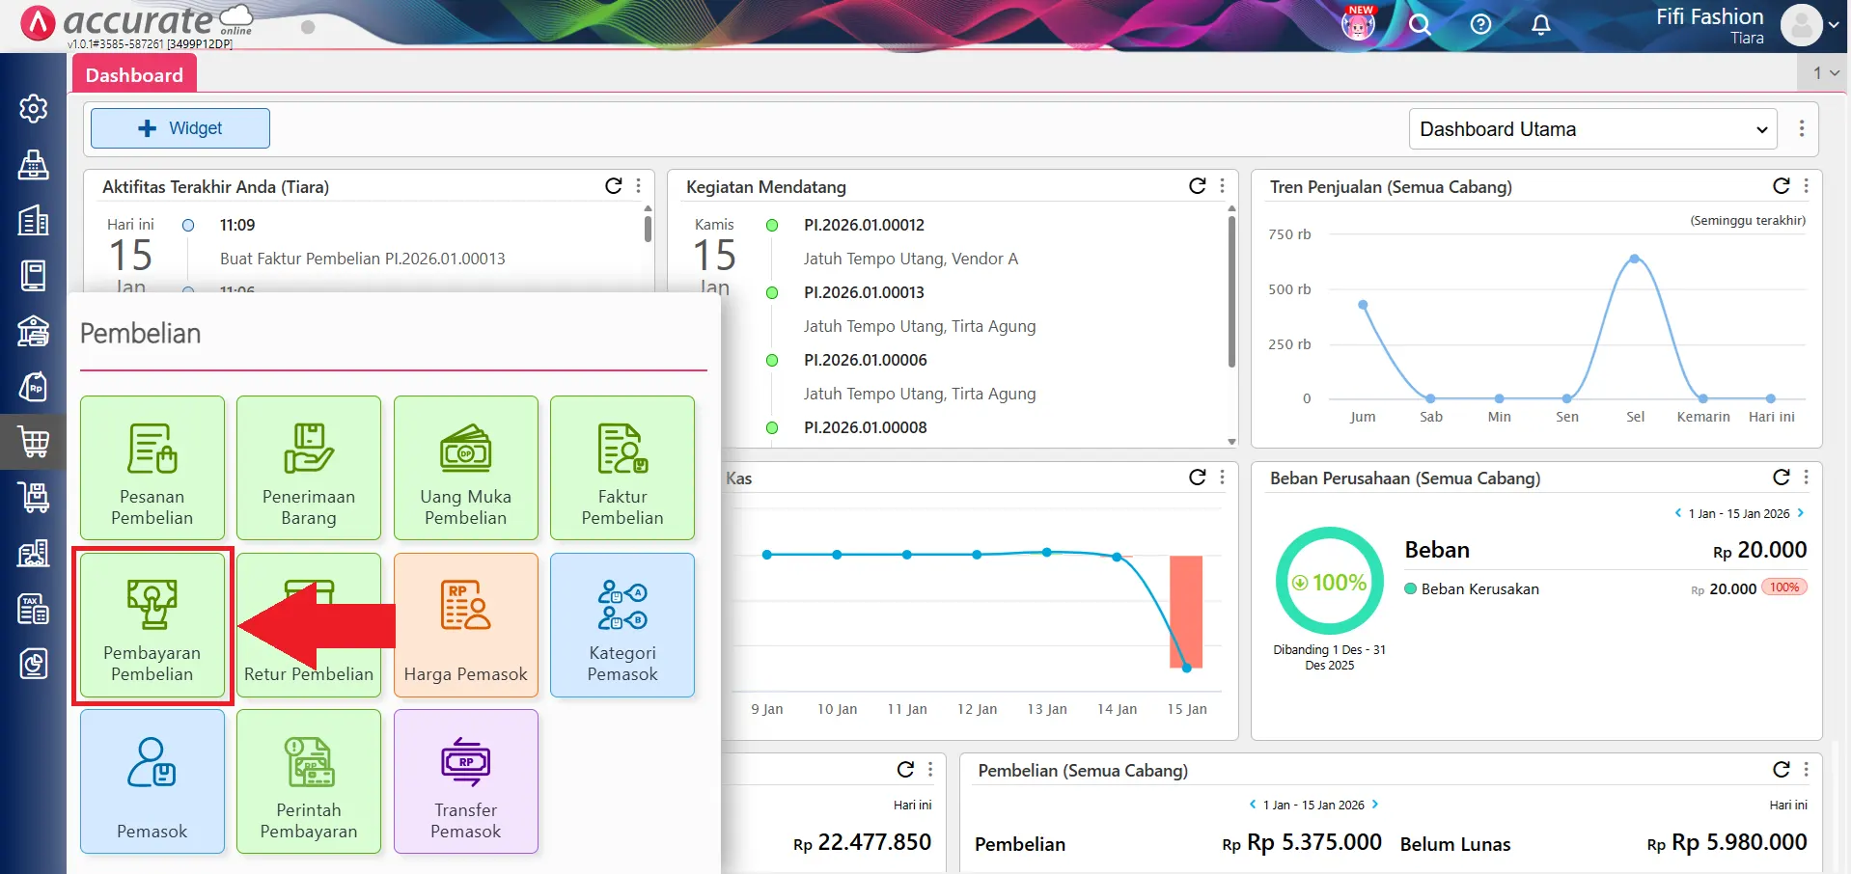Open Faktur Pembelian tile
The width and height of the screenshot is (1851, 874).
pyautogui.click(x=622, y=468)
